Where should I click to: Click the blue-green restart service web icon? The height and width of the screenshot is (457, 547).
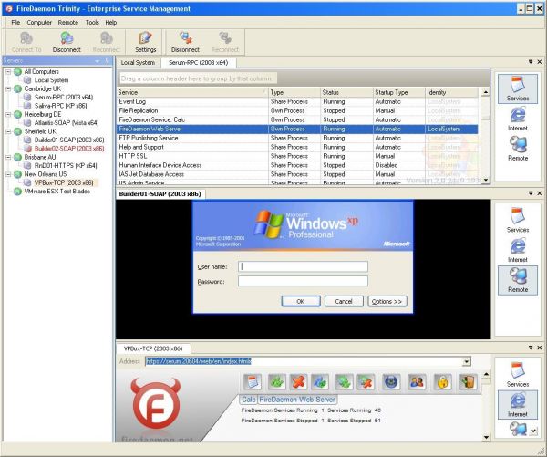point(320,381)
